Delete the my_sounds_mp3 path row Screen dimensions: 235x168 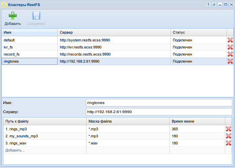click(x=229, y=136)
